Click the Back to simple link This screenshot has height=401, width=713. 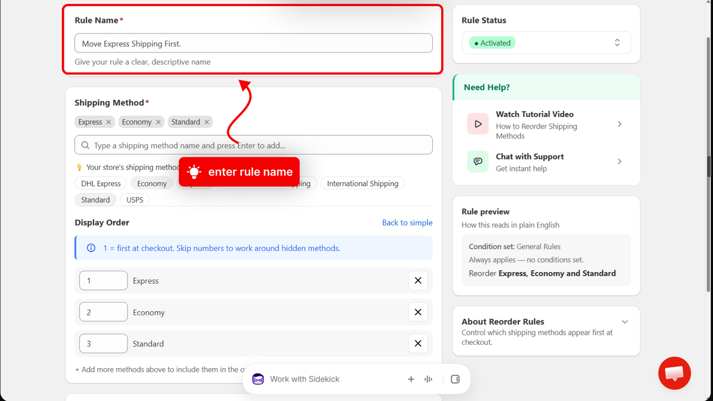(x=407, y=223)
